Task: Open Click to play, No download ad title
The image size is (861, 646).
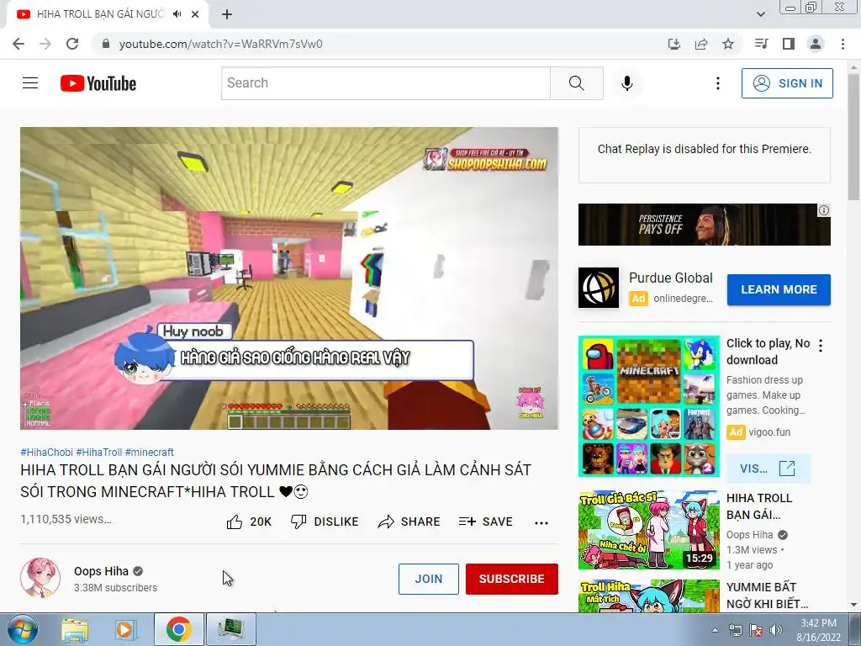Action: (x=769, y=352)
